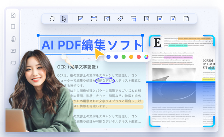Screen dimensions: 224x137
Task: Open the rainbow custom color picker
Action: (x=146, y=57)
